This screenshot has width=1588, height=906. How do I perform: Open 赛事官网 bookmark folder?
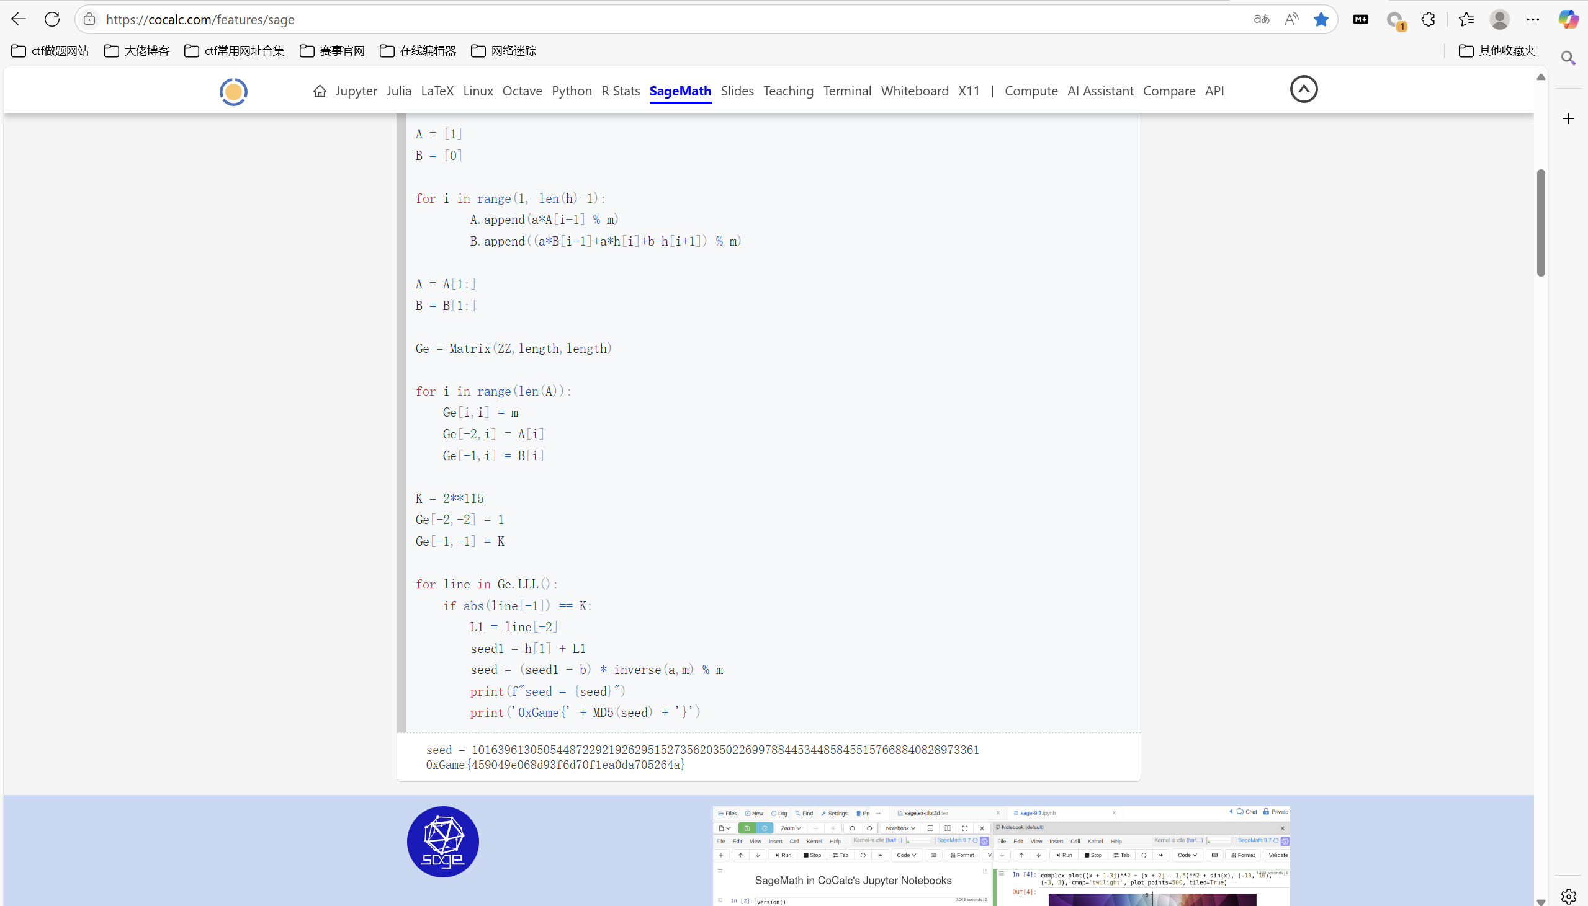(332, 50)
